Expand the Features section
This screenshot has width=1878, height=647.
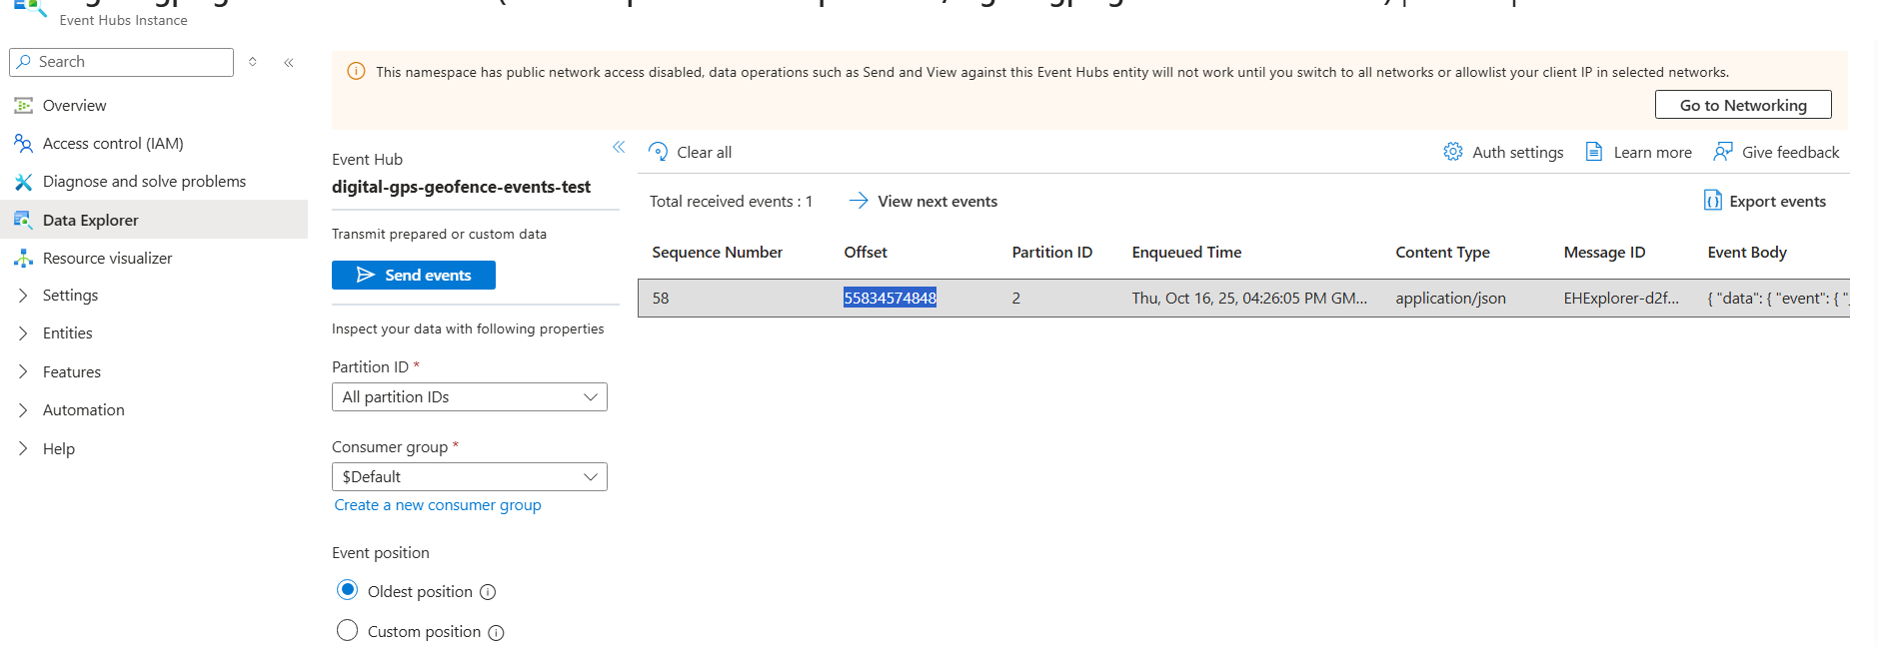click(x=23, y=372)
